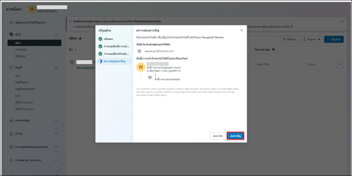352x176 pixels.
Task: Click the ส่งคำเชิญ send invitation button
Action: tap(235, 136)
